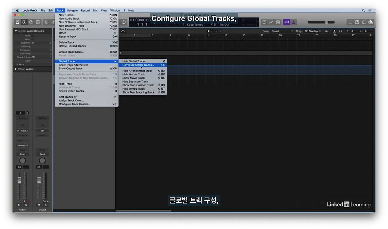Open the Library button in control bar
This screenshot has width=388, height=229.
tap(18, 22)
